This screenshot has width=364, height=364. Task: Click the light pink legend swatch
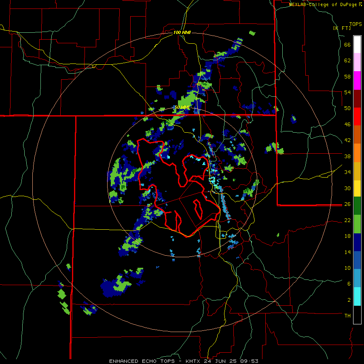tap(357, 62)
